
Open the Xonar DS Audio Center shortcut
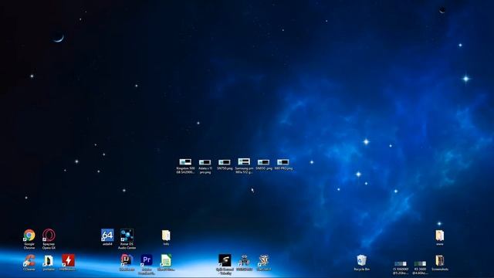pos(127,236)
